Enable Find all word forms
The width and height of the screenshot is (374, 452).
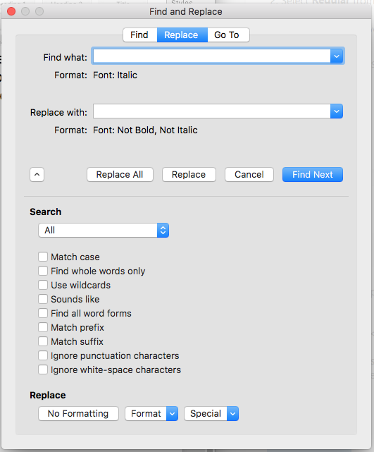point(43,313)
